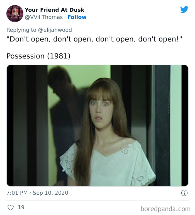Screen dimensions: 195x215
Task: Open the tweet info circle icon
Action: tap(184, 193)
